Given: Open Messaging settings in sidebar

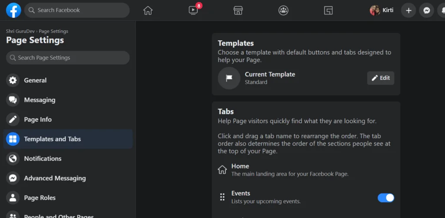Looking at the screenshot, I should tap(40, 100).
